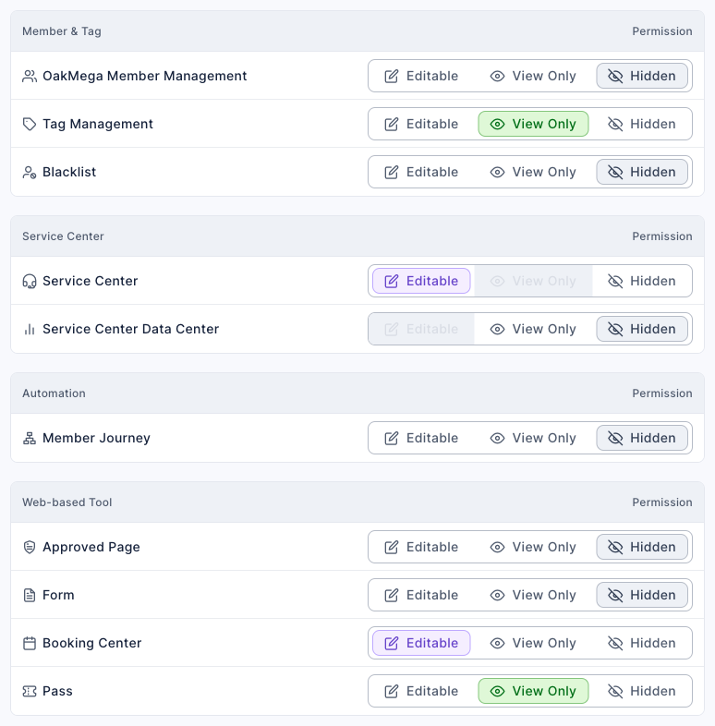Click the Approved Page shield icon
The width and height of the screenshot is (715, 726).
click(30, 548)
